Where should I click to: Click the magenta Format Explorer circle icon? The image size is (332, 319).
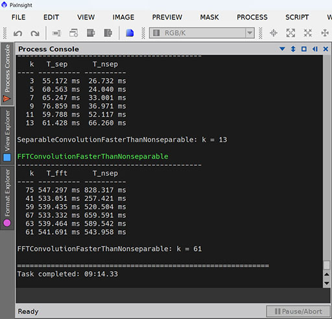[x=7, y=222]
